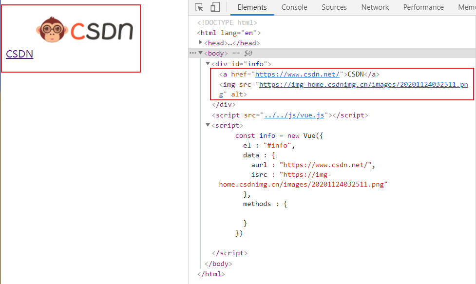Collapse the inline script node

tap(208, 125)
